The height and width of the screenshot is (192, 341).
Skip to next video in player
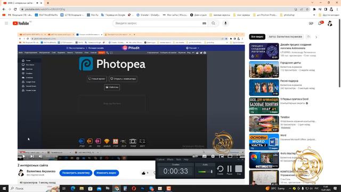coord(32,156)
